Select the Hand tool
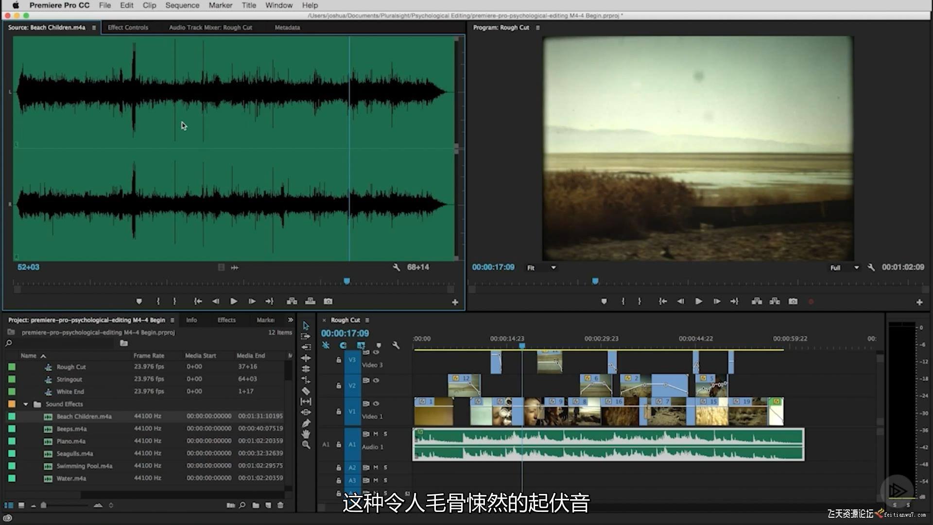This screenshot has width=933, height=525. [306, 434]
